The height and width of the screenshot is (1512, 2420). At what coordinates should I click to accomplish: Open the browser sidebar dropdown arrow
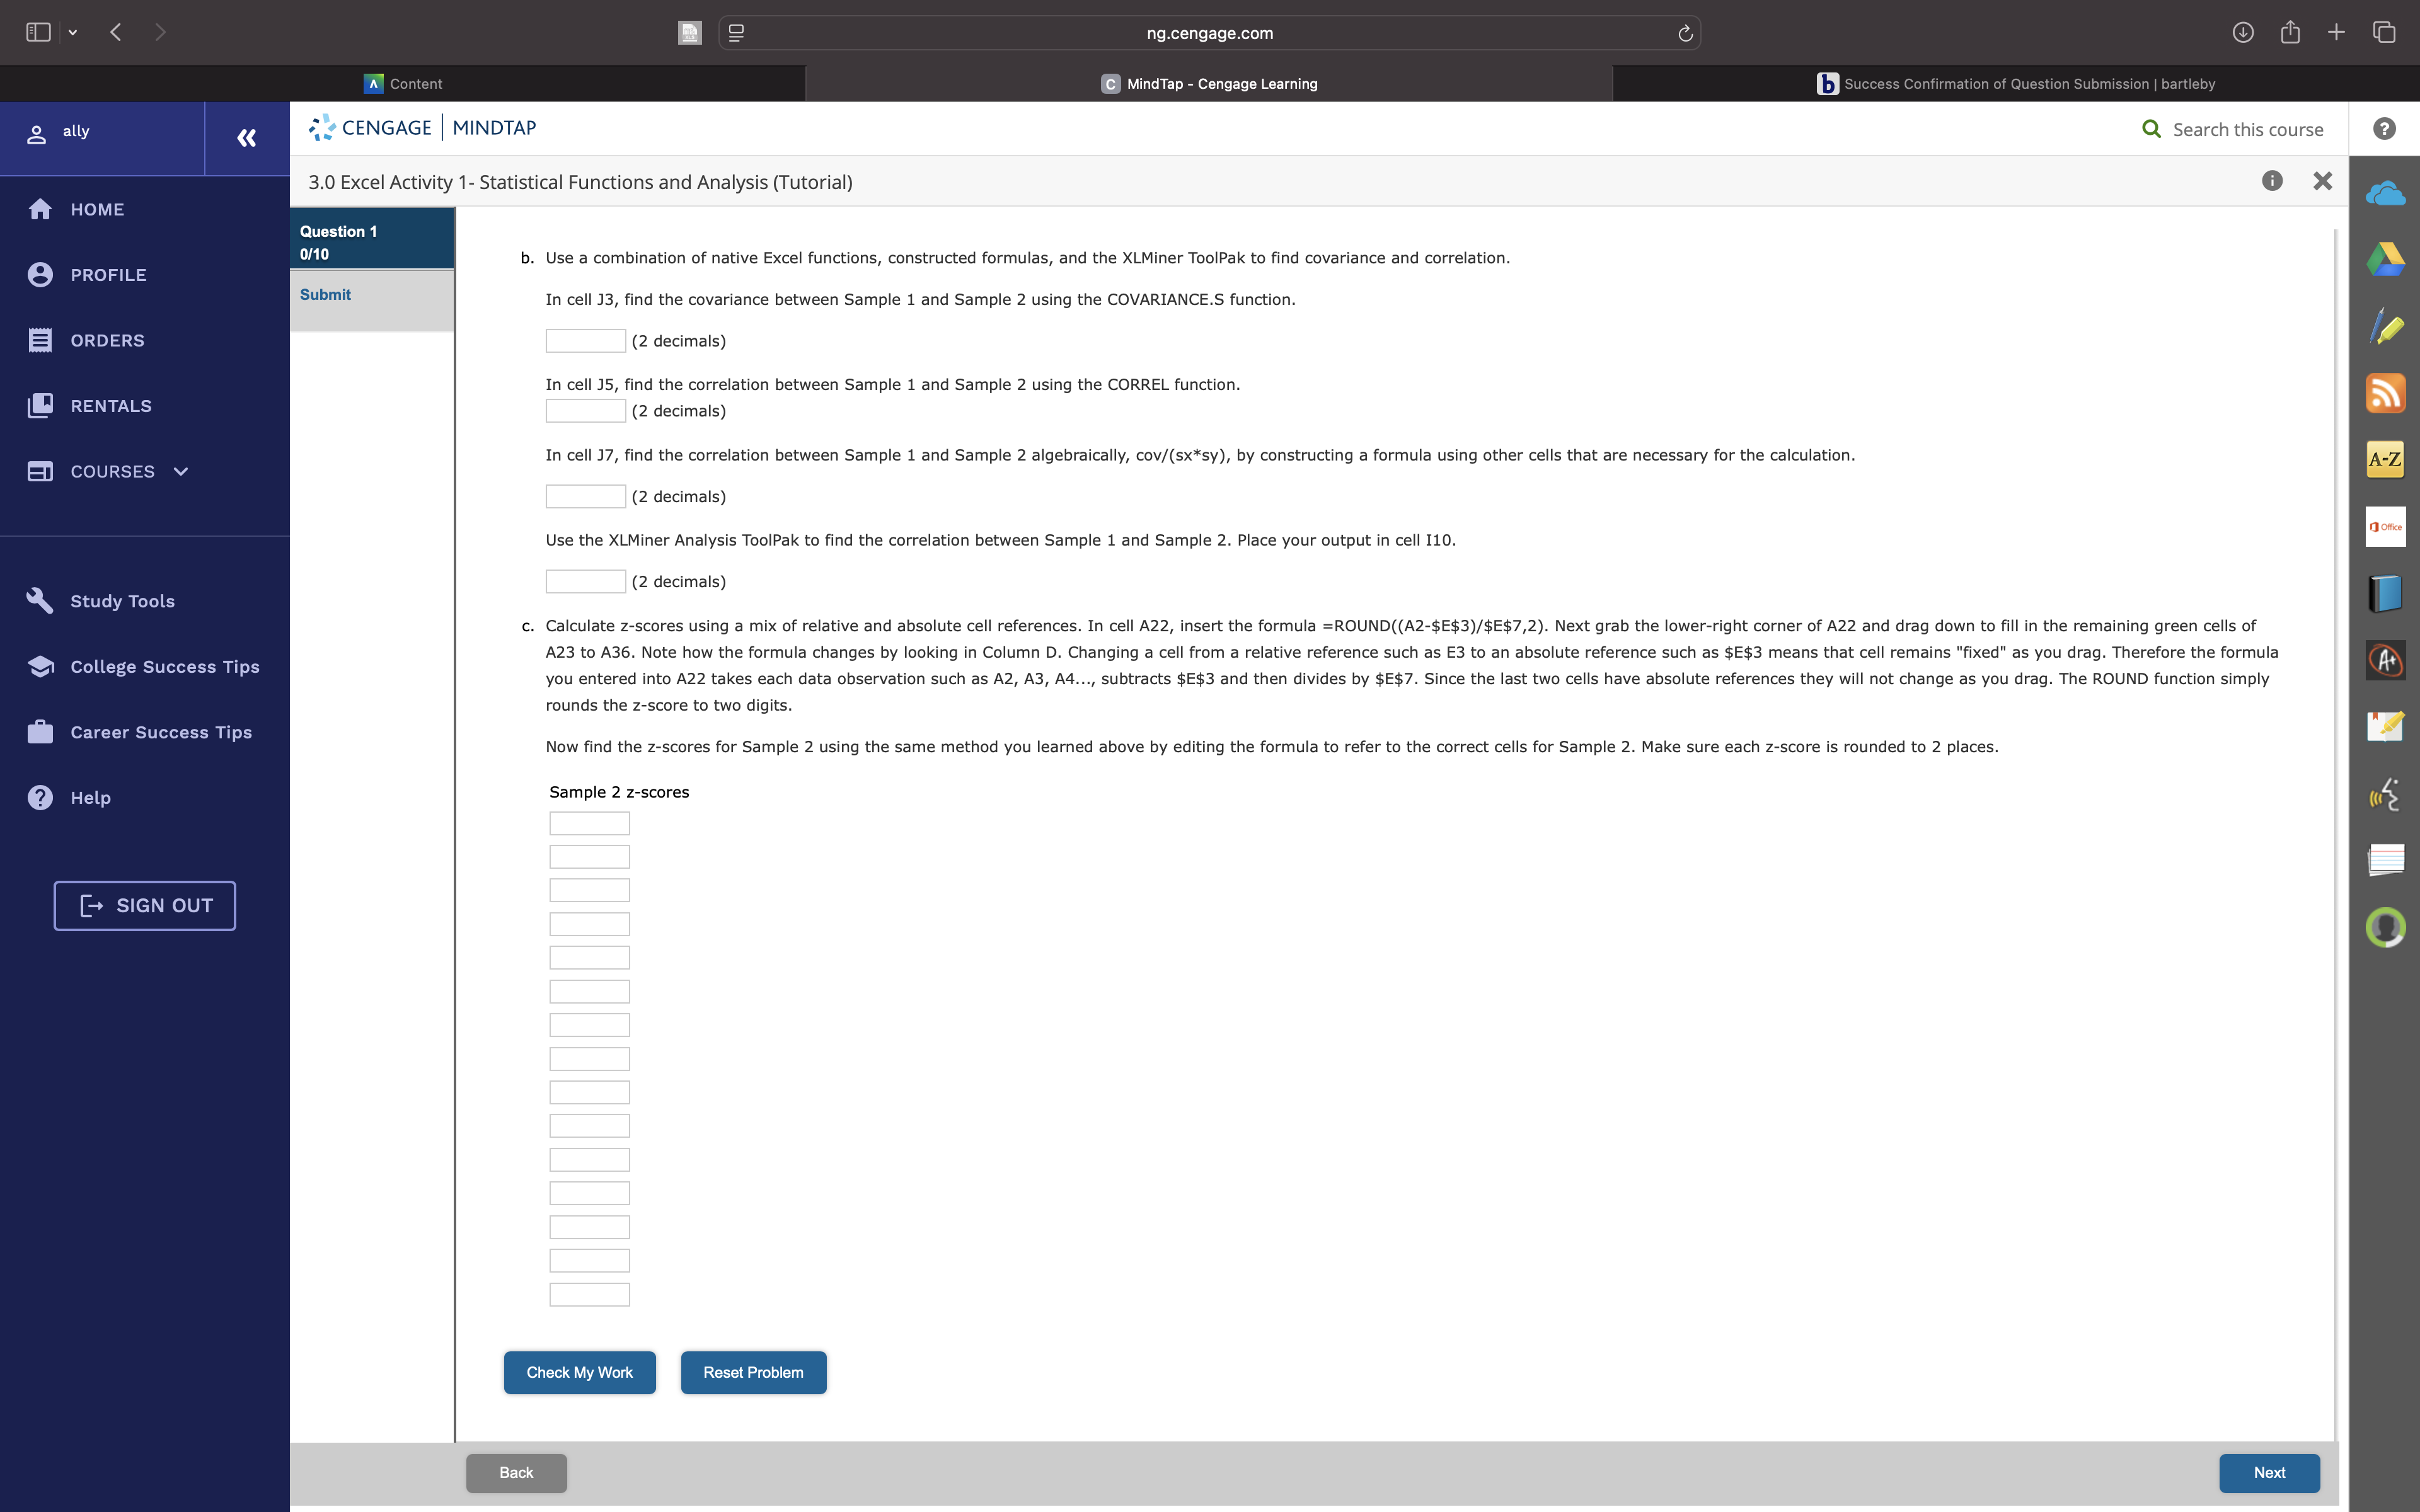click(x=73, y=32)
